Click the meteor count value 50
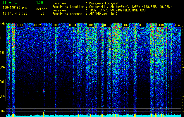Screen dimensions: 184x117 pos(42,13)
